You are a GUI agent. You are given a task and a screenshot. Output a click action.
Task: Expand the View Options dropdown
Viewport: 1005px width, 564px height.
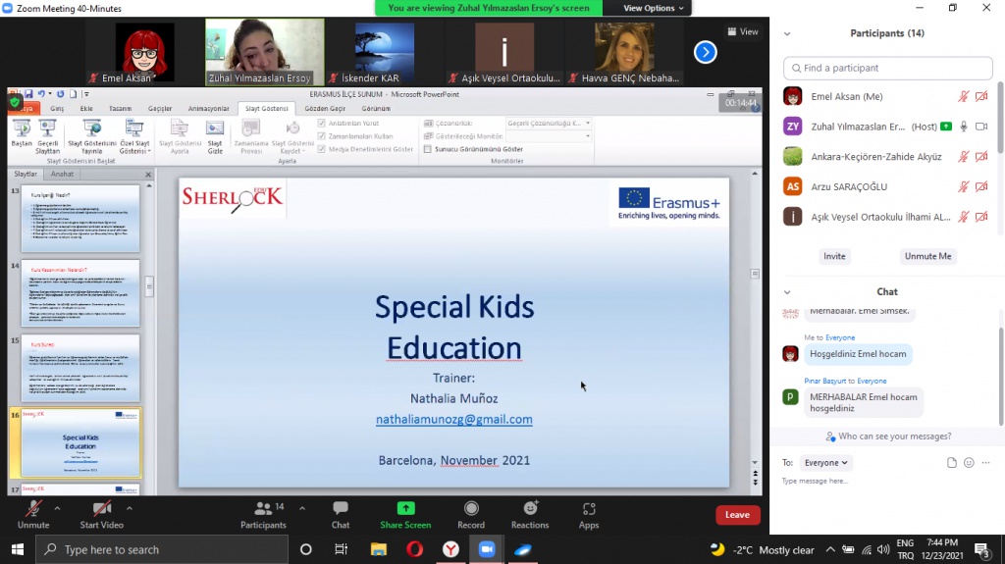coord(655,8)
